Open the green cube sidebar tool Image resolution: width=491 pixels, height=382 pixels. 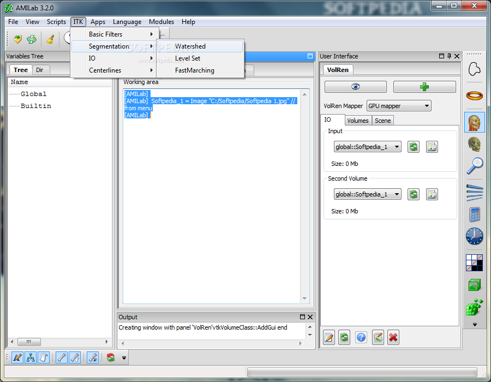(475, 285)
